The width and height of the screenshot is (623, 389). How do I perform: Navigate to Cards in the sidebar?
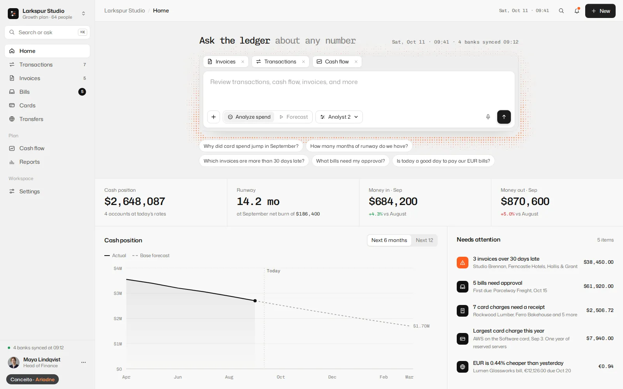tap(47, 105)
